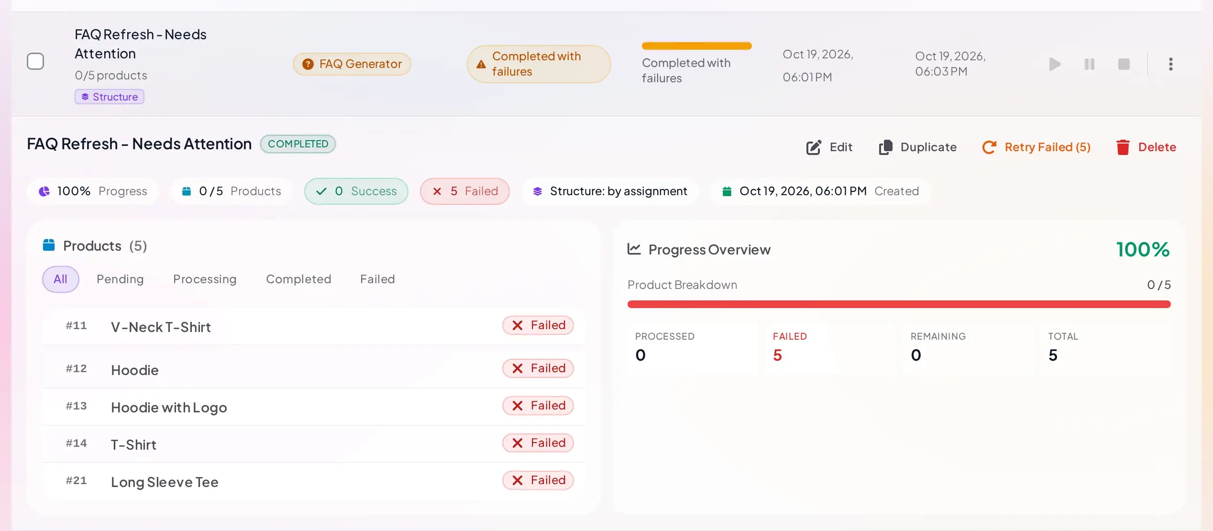This screenshot has height=531, width=1213.
Task: Click the green 100% overview value
Action: (x=1143, y=249)
